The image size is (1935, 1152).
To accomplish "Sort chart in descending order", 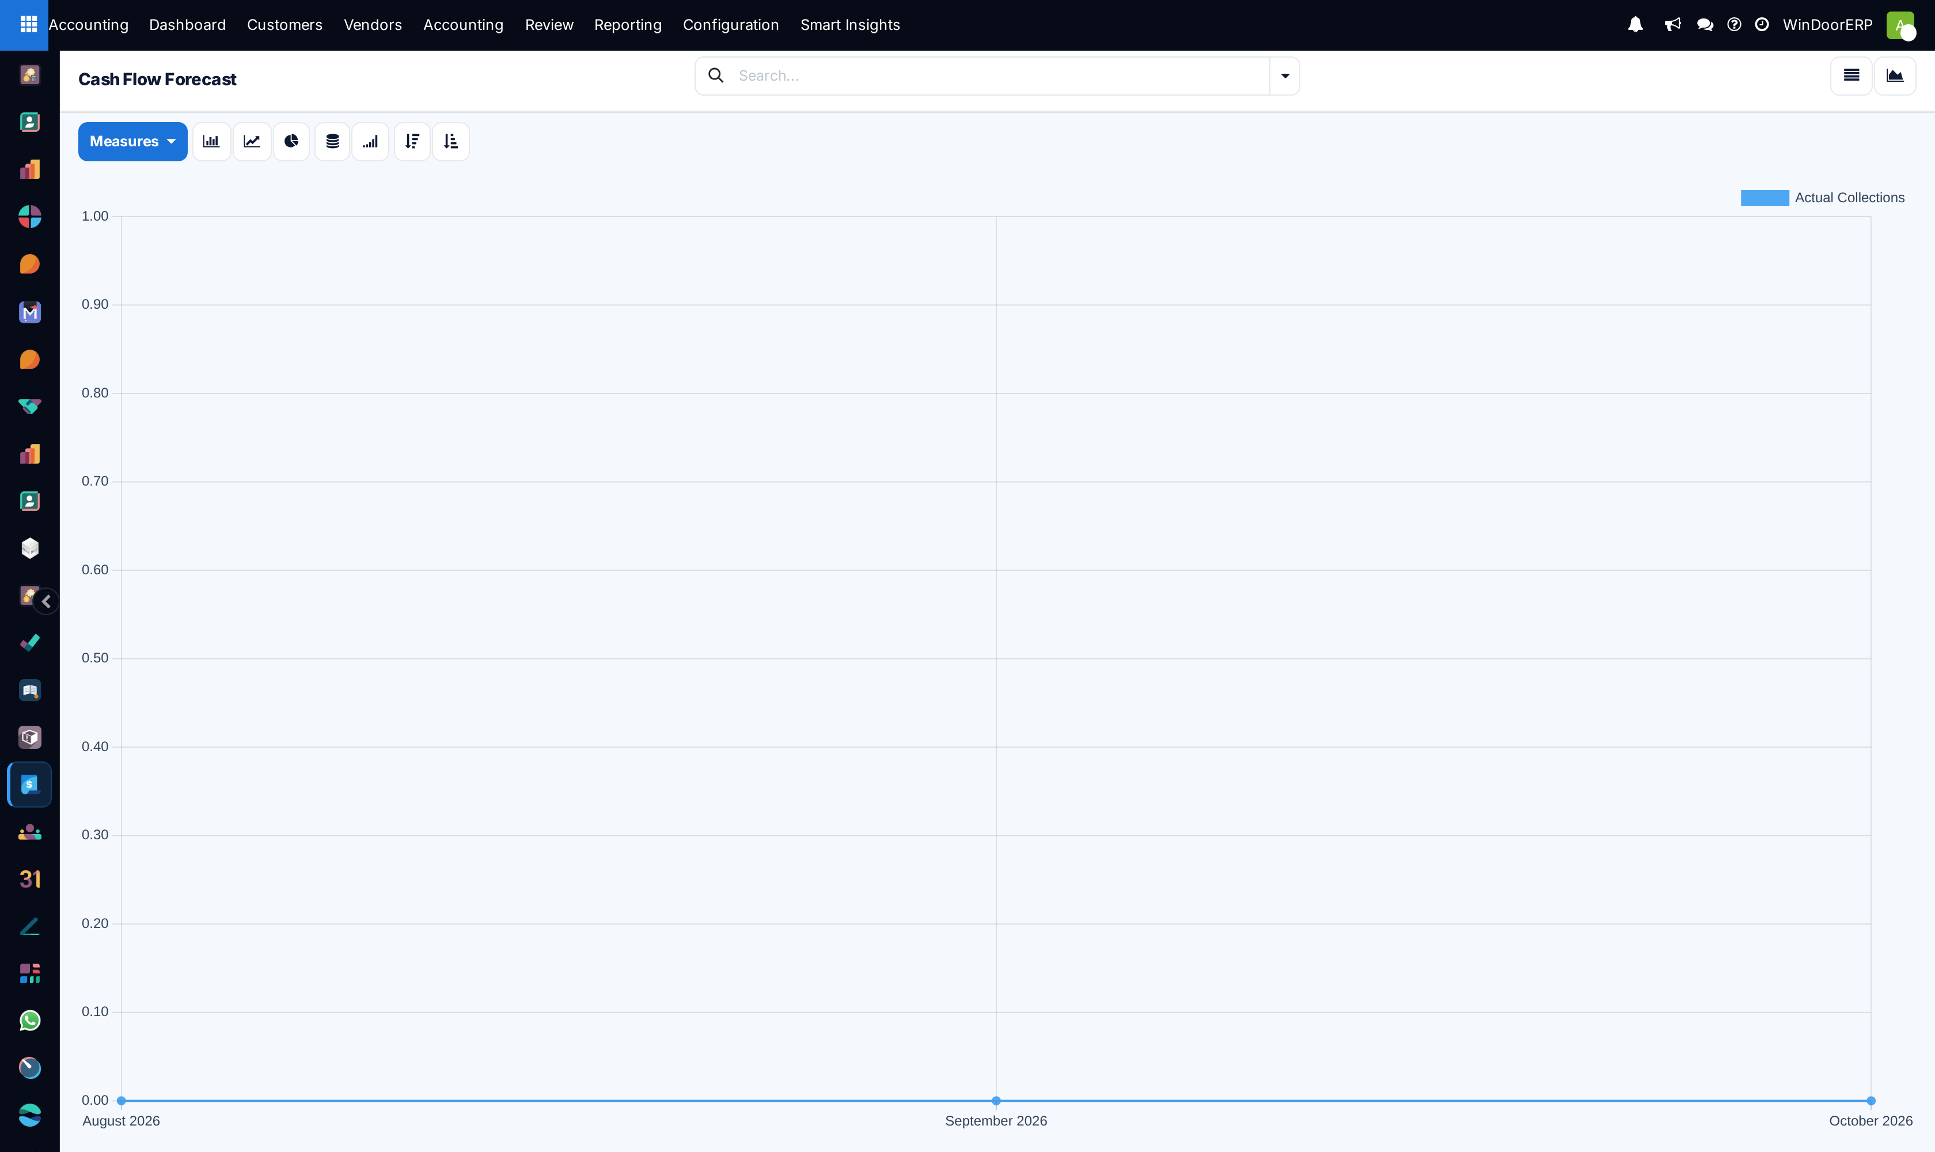I will [x=412, y=141].
